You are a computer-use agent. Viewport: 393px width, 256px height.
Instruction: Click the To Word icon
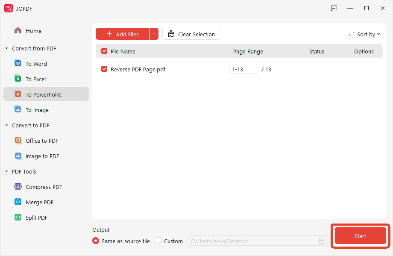point(18,63)
